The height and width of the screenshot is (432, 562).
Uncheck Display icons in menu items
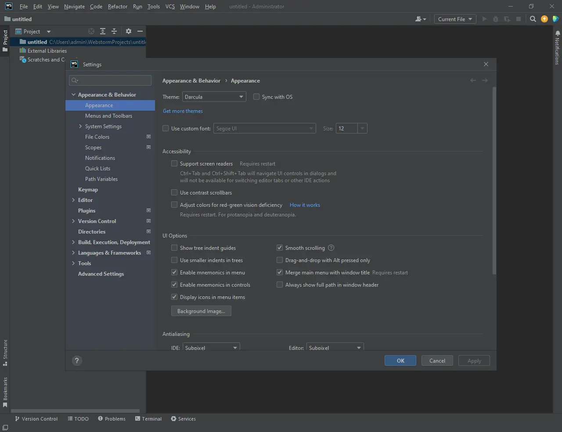[174, 297]
